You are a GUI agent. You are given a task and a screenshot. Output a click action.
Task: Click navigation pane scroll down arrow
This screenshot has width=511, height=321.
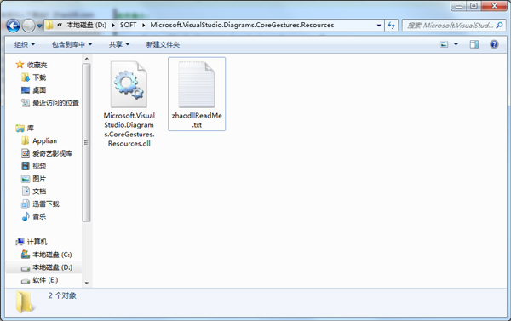point(86,283)
